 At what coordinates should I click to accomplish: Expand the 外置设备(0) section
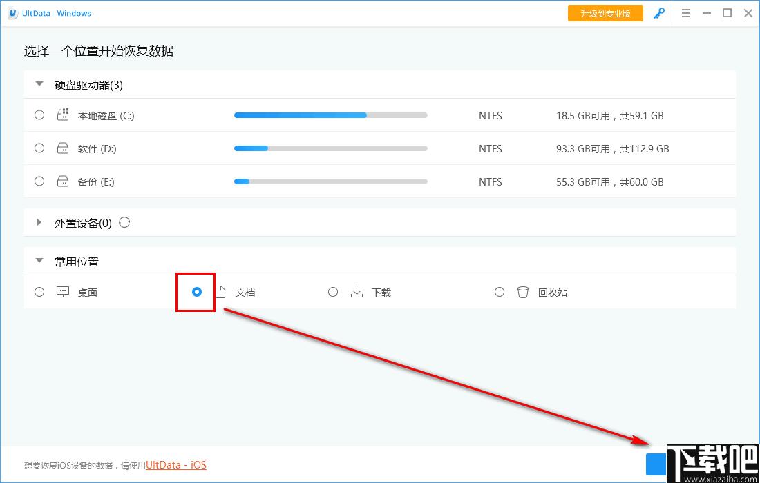coord(39,223)
